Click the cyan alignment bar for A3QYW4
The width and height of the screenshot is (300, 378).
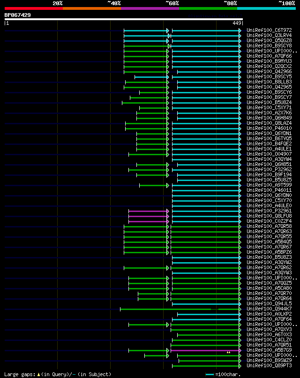(207, 159)
